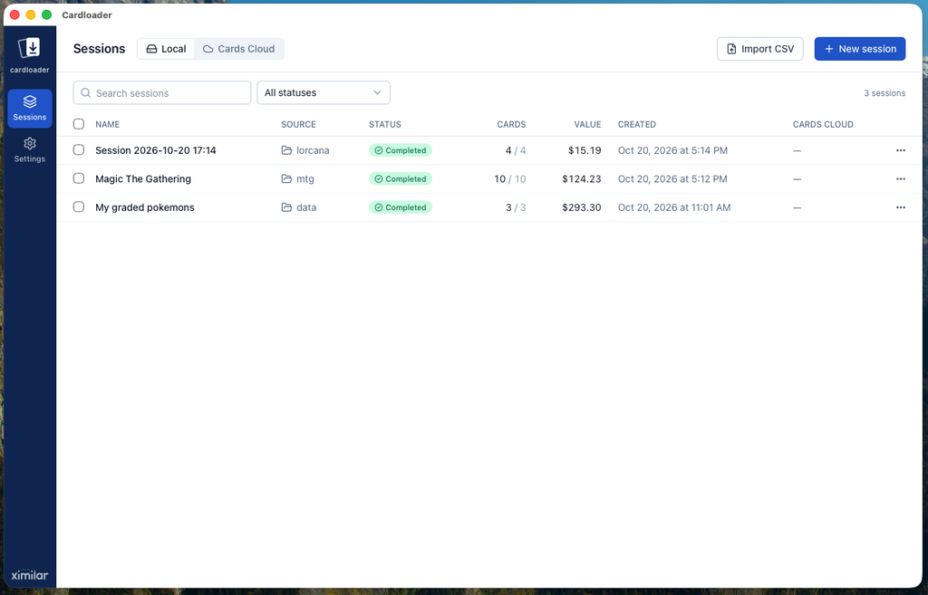Click the CARDS CLOUD column header
The width and height of the screenshot is (928, 595).
point(823,124)
